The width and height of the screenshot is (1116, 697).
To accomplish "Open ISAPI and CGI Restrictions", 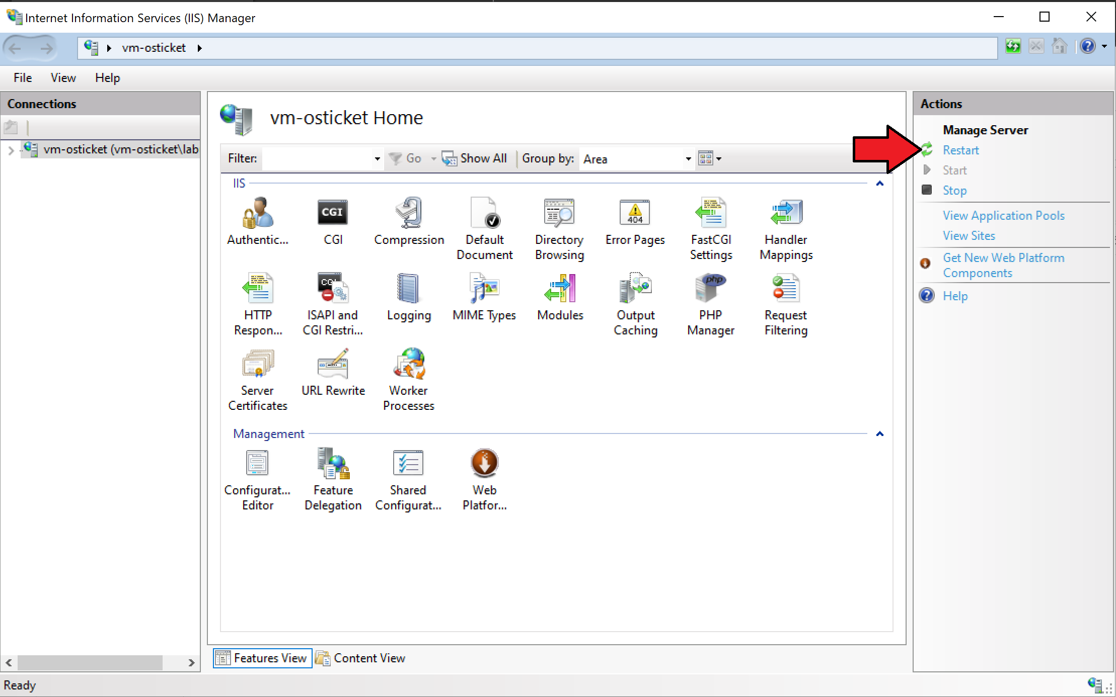I will [x=333, y=304].
